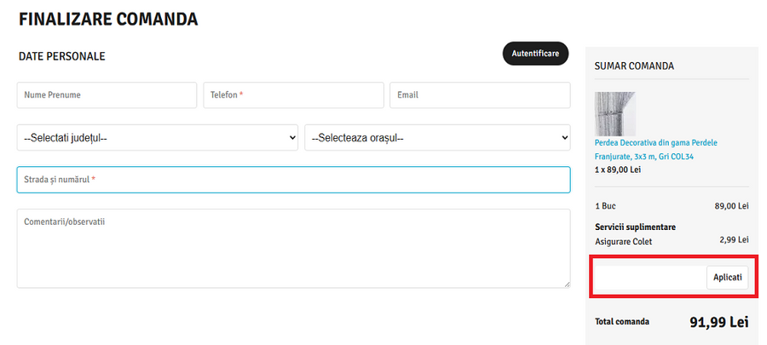Click the Asigurare Colet service label
Image resolution: width=767 pixels, height=345 pixels.
pos(623,242)
